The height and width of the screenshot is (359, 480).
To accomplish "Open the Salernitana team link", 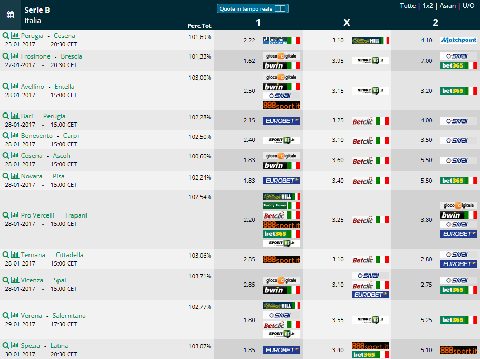I will pyautogui.click(x=69, y=316).
